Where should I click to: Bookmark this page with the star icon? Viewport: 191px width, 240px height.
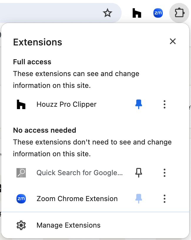(108, 13)
